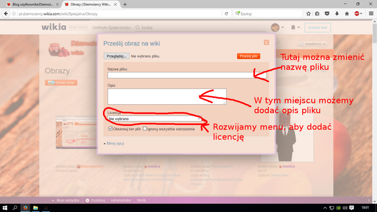
Task: Bookmark this page with the star icon
Action: (x=309, y=14)
